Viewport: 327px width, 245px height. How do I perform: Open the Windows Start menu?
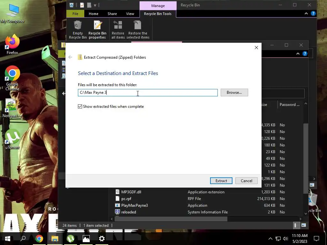pyautogui.click(x=8, y=238)
